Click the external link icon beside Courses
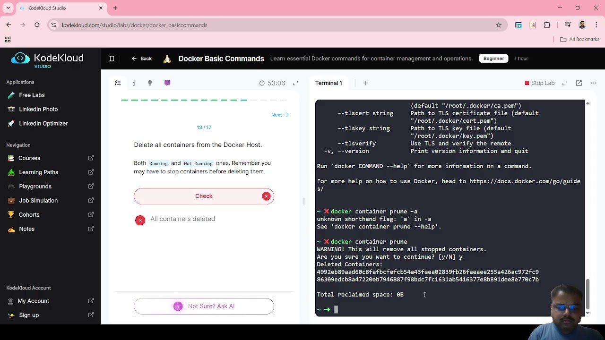Viewport: 605px width, 340px height. point(91,158)
